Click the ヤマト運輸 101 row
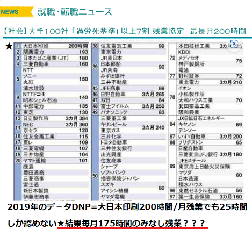 52,161
